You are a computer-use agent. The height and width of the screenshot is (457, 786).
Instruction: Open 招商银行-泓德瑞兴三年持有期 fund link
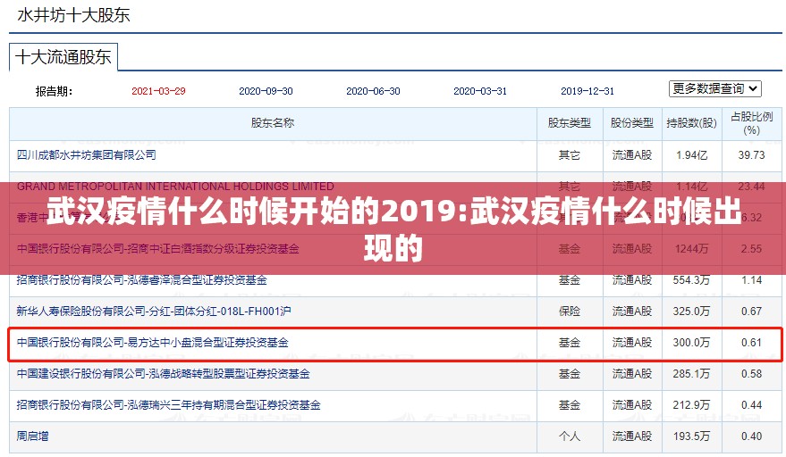point(168,405)
